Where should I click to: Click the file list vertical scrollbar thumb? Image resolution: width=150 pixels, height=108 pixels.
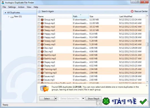[147, 45]
